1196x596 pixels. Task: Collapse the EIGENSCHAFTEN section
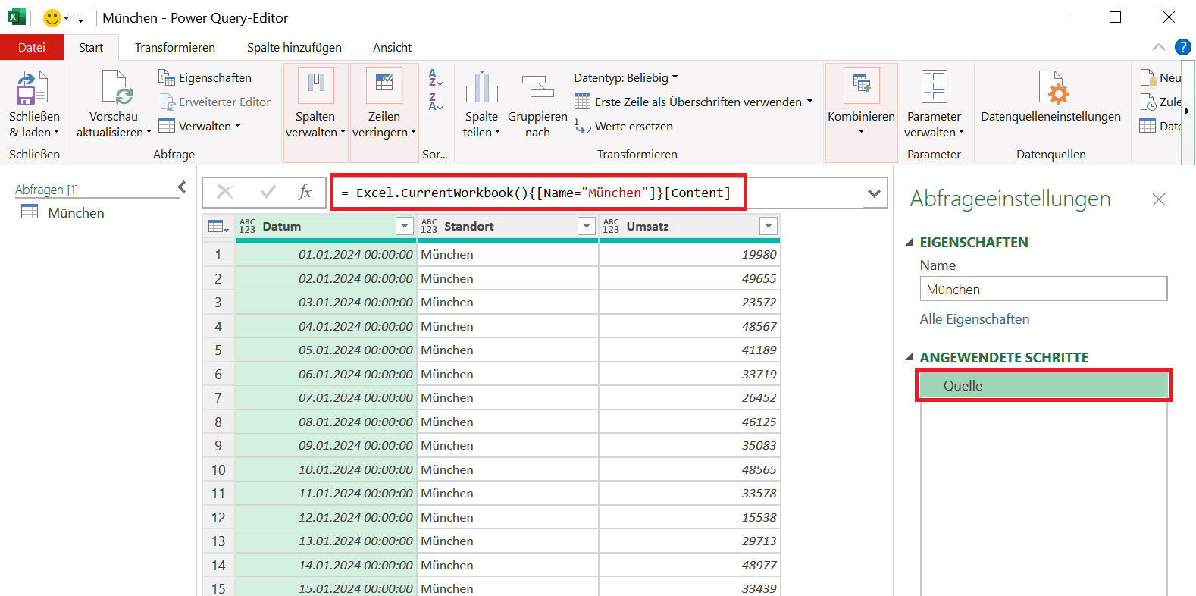(910, 243)
